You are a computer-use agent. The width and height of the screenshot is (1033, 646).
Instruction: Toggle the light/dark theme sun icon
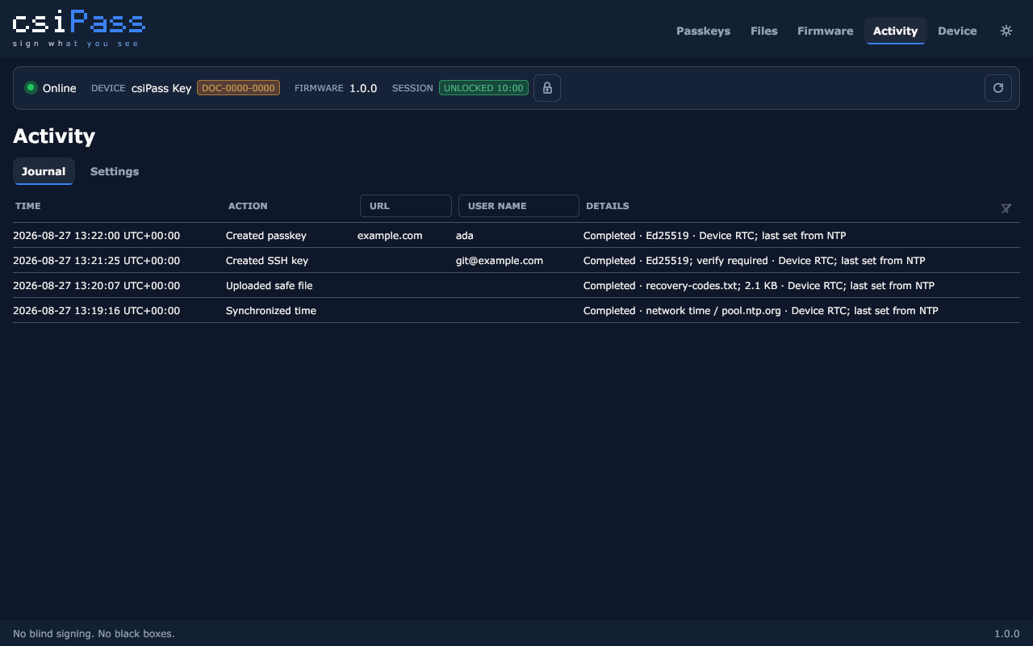click(1006, 31)
